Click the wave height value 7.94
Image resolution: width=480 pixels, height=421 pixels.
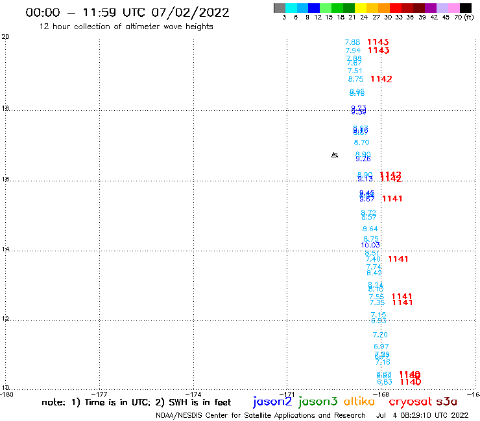pos(353,51)
